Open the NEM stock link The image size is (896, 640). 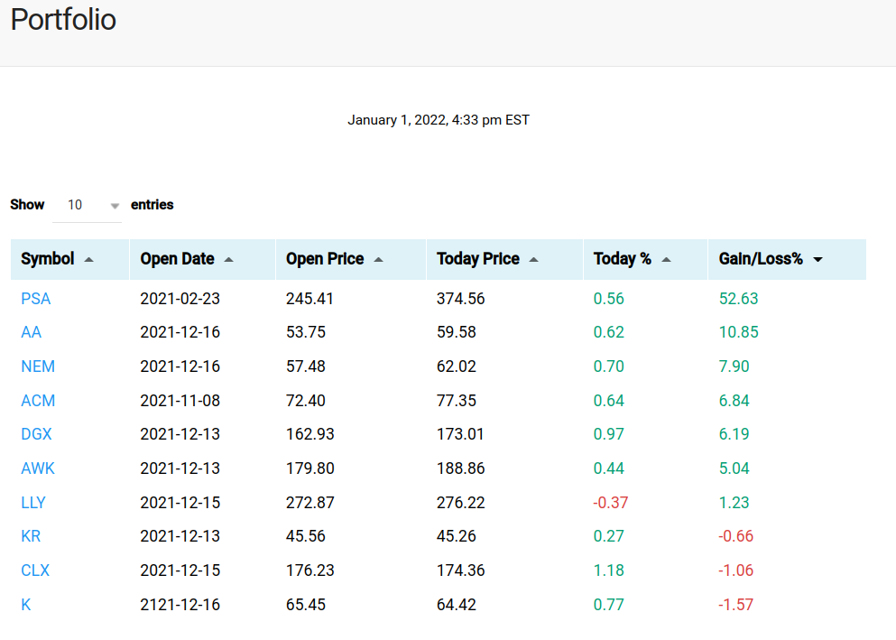point(38,366)
